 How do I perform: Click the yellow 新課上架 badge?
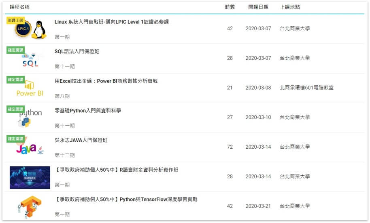16,20
